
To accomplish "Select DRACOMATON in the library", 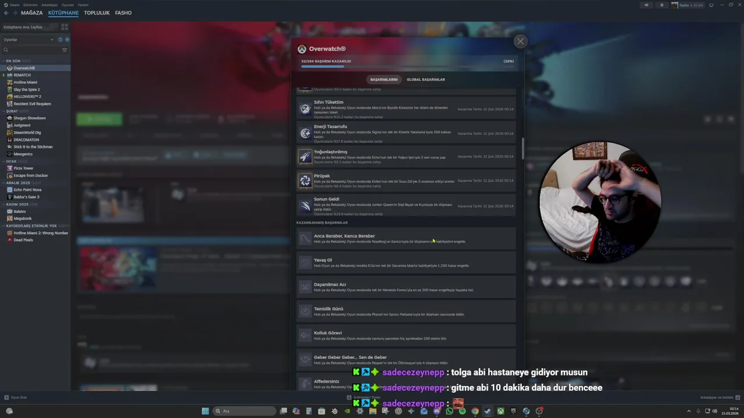I will click(x=35, y=139).
